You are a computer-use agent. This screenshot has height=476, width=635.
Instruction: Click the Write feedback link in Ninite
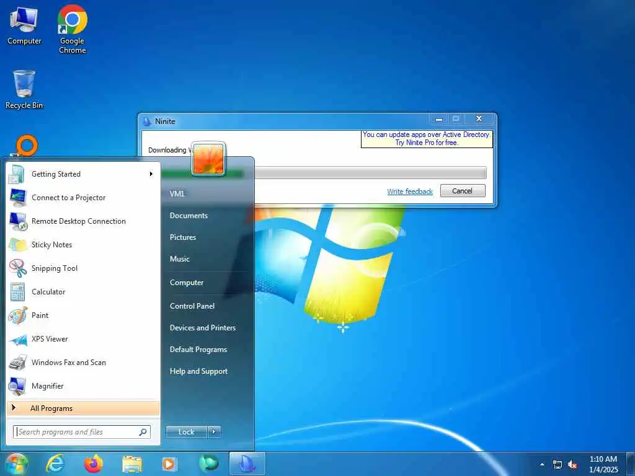(x=410, y=192)
